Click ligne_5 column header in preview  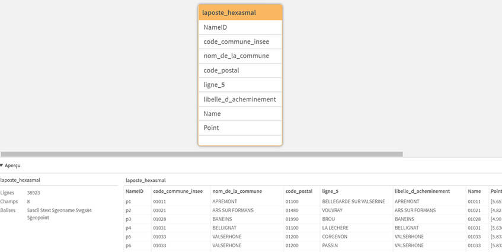pos(330,191)
